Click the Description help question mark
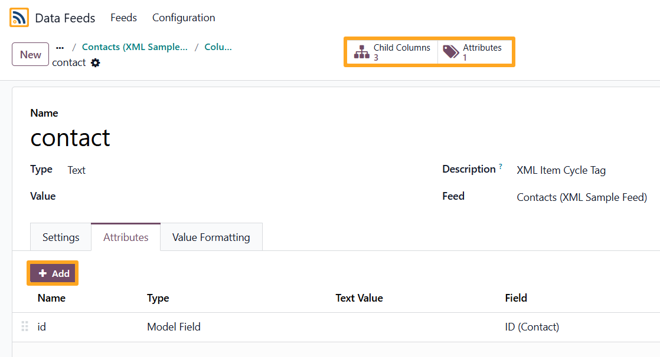Image resolution: width=660 pixels, height=357 pixels. 501,167
